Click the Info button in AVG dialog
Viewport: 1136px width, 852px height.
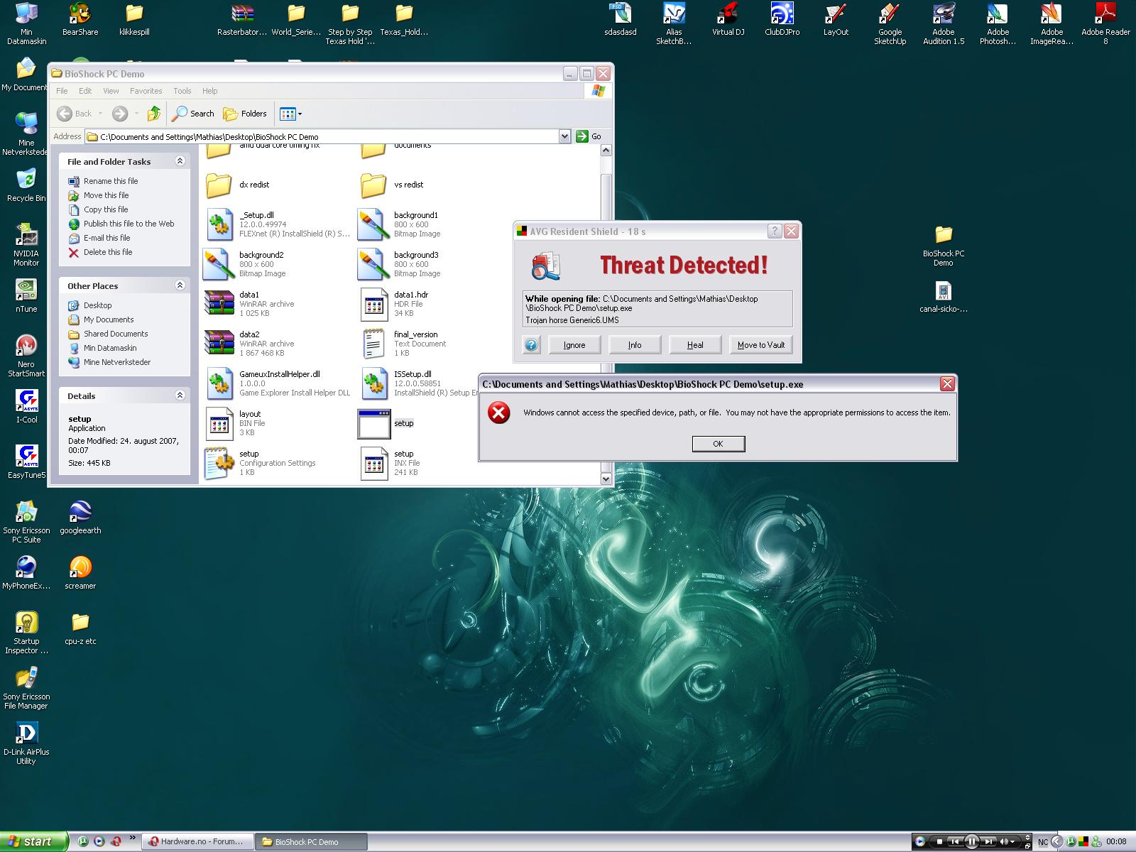[635, 345]
